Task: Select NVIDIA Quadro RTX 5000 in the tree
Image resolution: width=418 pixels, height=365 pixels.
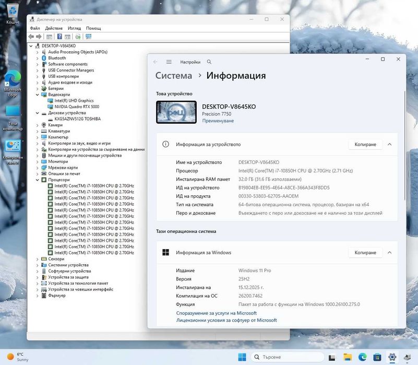Action: pyautogui.click(x=77, y=107)
